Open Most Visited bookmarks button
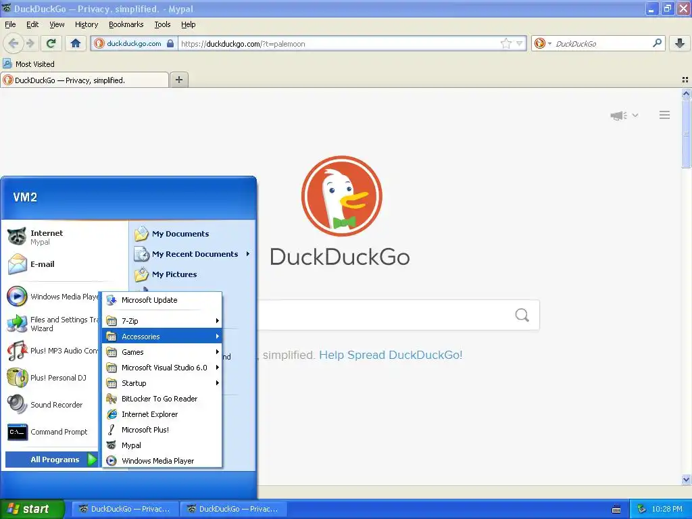 28,64
